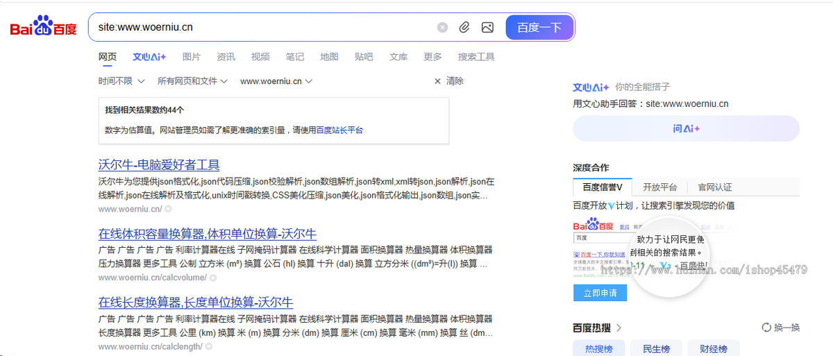Switch to the 图片 tab
The image size is (833, 356).
192,57
